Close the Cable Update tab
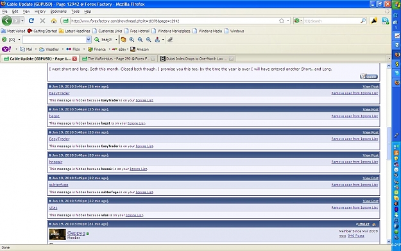 pos(74,58)
